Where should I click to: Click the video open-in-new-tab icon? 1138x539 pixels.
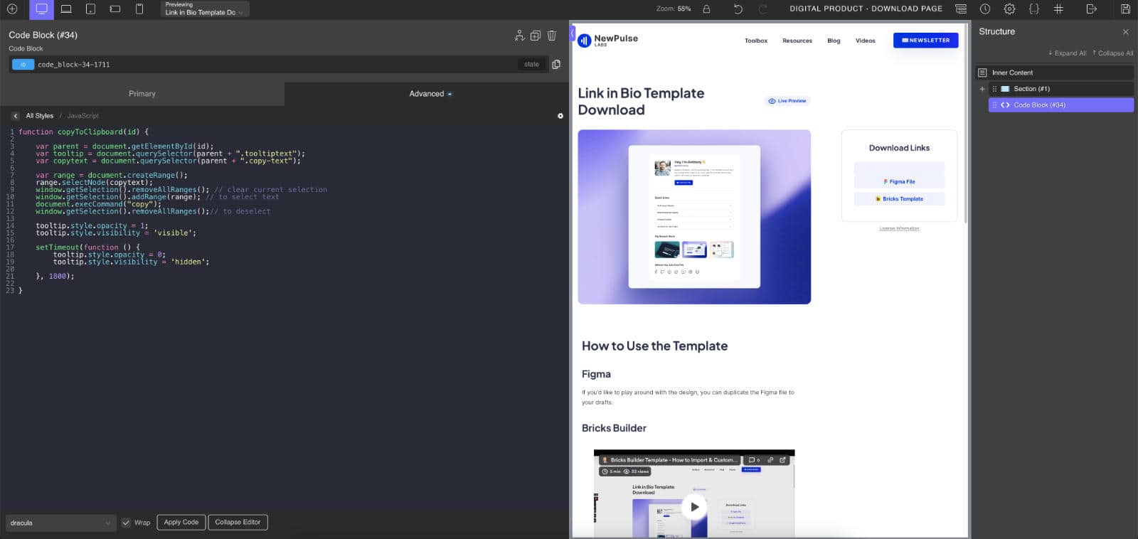coord(782,460)
